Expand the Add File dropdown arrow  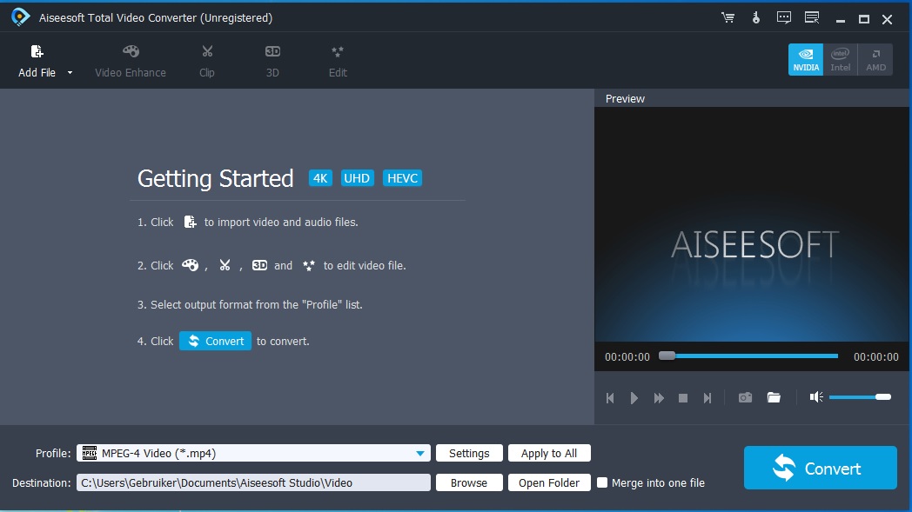click(70, 73)
